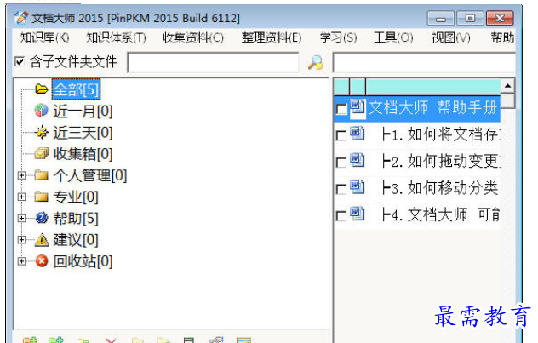Image resolution: width=538 pixels, height=343 pixels.
Task: Click the red X icon for 回收站[0]
Action: (x=42, y=261)
